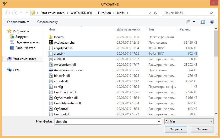Click Создать папку in the toolbar

coord(47,22)
